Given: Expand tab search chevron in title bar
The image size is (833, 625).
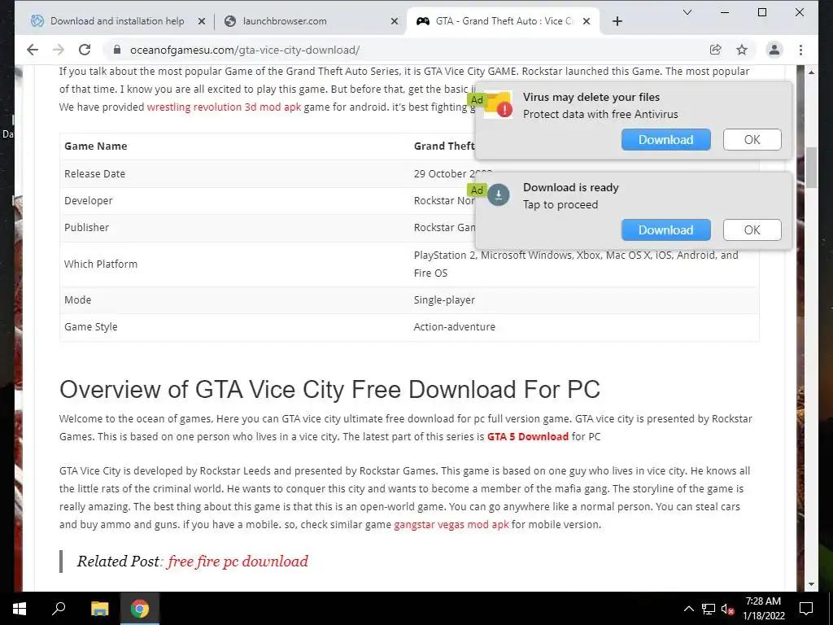Looking at the screenshot, I should click(687, 12).
